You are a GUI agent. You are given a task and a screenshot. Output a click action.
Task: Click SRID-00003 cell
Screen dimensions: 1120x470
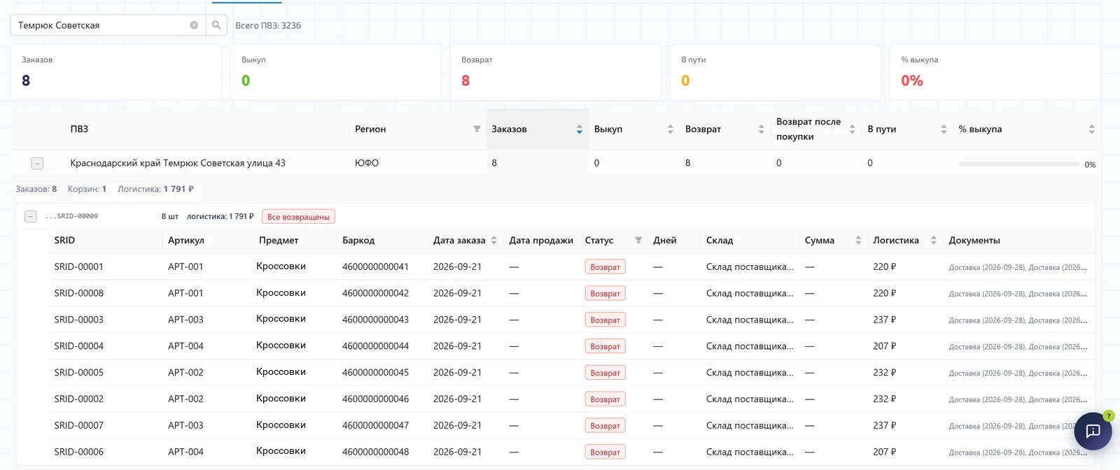coord(78,320)
